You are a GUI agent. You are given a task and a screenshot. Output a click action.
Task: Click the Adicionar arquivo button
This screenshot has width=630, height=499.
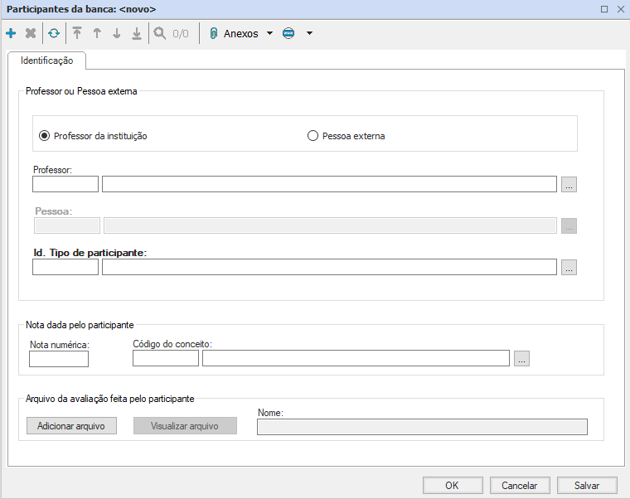[x=71, y=426]
